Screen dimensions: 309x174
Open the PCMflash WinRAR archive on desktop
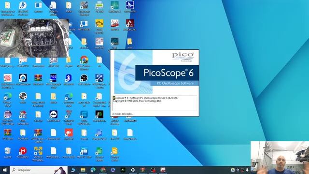[8, 132]
